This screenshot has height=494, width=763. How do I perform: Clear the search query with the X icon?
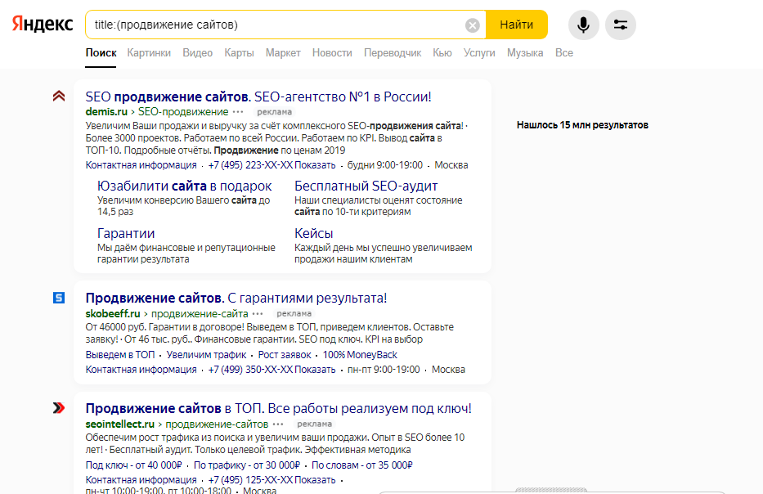tap(472, 25)
